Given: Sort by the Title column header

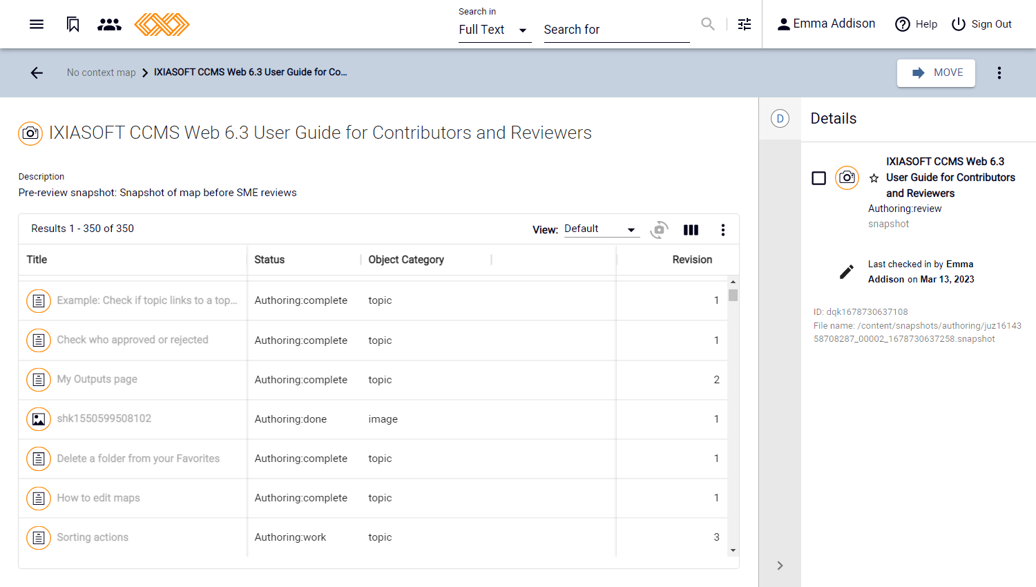Looking at the screenshot, I should pyautogui.click(x=37, y=260).
